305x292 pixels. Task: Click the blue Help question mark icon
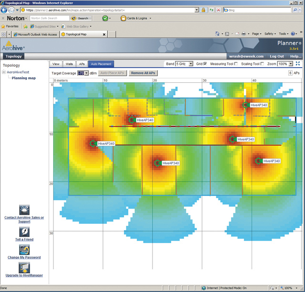coord(293,34)
